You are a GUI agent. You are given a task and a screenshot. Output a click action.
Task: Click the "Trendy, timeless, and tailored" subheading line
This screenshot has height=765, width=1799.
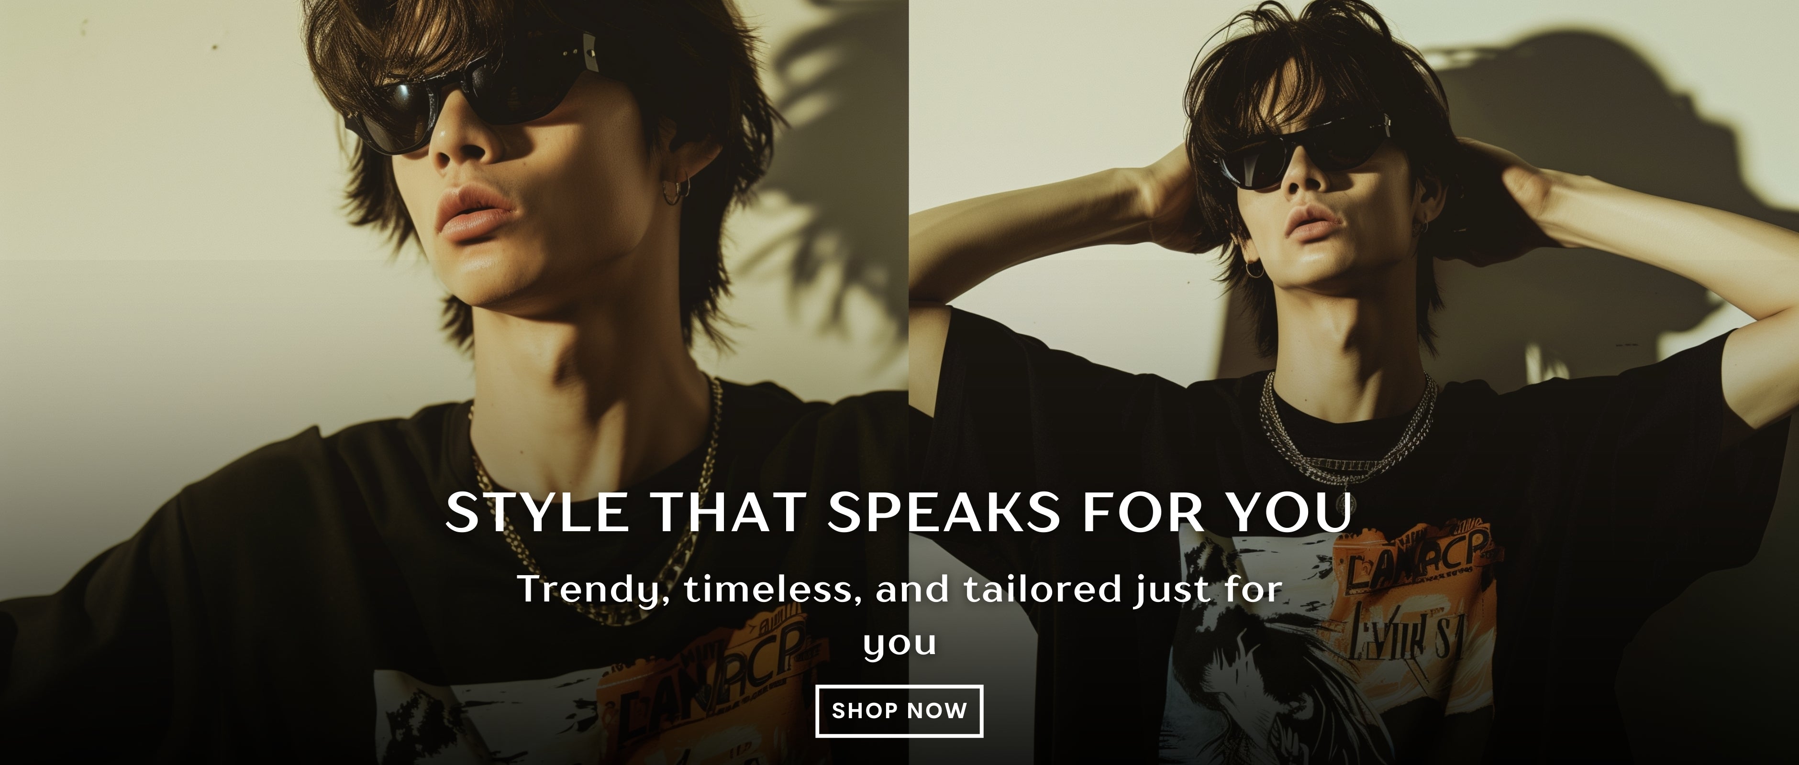(899, 590)
